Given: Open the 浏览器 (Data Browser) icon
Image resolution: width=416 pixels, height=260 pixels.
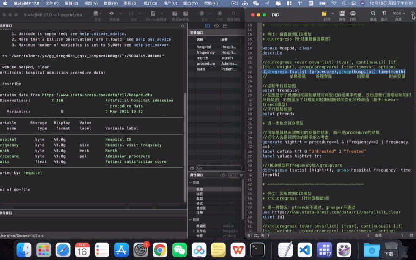Looking at the screenshot, I should [112, 13].
